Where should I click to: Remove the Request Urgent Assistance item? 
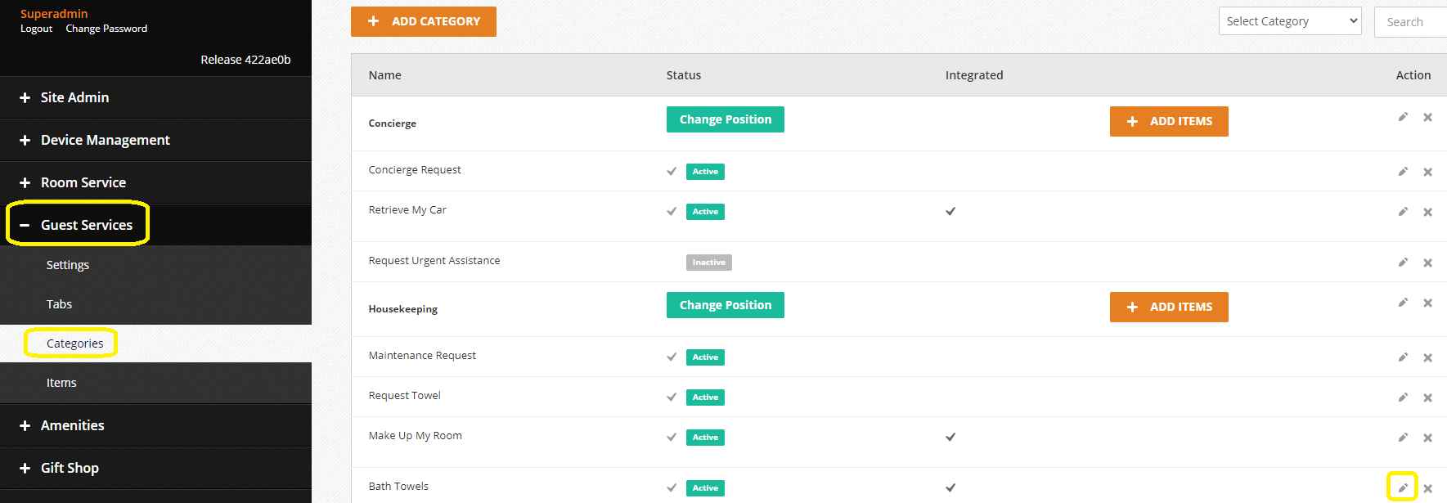tap(1427, 263)
